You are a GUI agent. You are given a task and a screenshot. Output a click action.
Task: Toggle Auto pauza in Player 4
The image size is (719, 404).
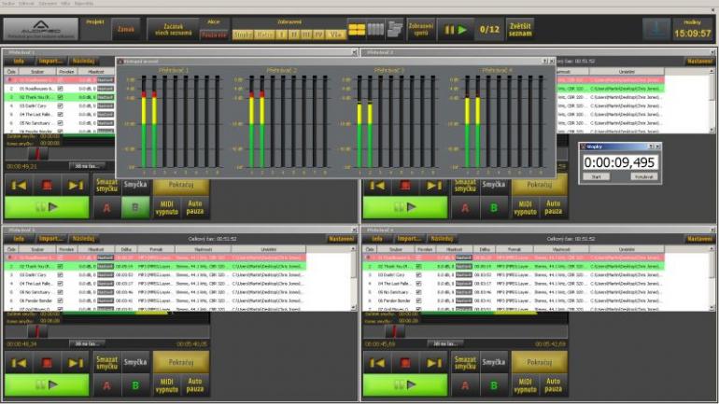[554, 385]
